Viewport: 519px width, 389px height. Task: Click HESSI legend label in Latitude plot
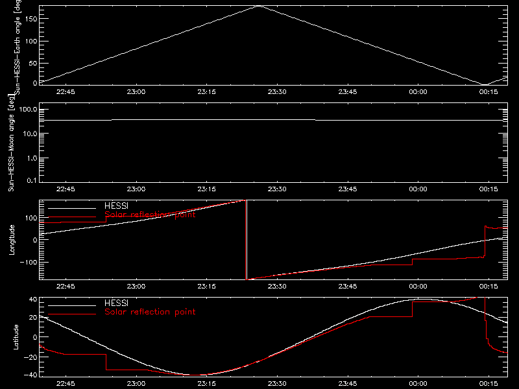[x=116, y=303]
